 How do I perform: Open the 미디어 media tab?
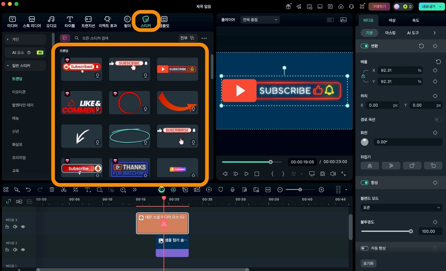[x=12, y=22]
